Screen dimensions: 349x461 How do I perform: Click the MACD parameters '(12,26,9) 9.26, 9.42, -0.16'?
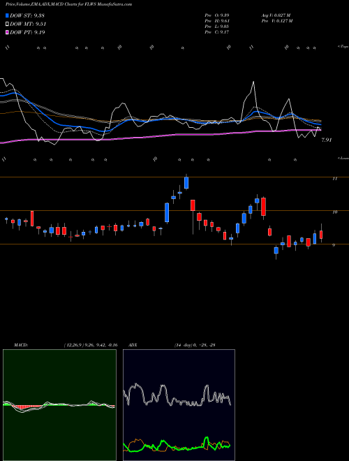pos(91,345)
